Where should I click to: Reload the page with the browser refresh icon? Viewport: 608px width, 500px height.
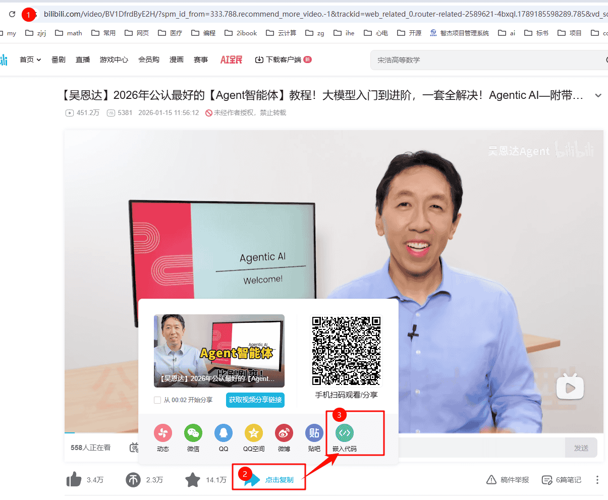pos(12,14)
